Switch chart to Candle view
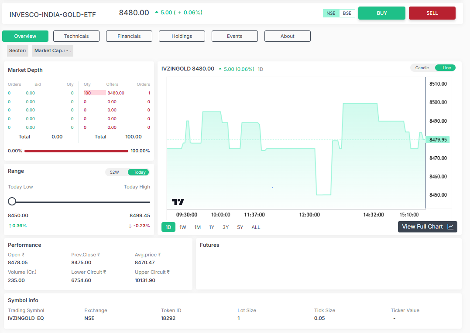 pos(422,68)
